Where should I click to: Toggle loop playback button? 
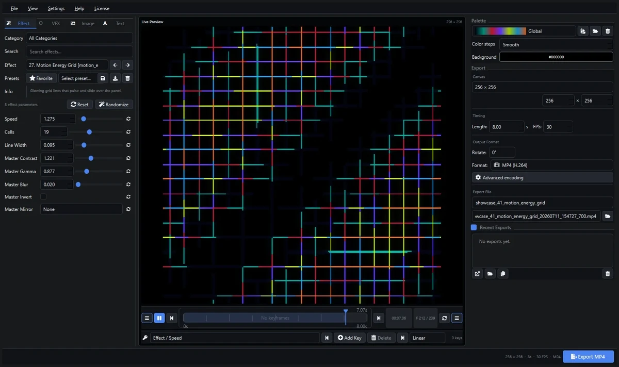444,318
